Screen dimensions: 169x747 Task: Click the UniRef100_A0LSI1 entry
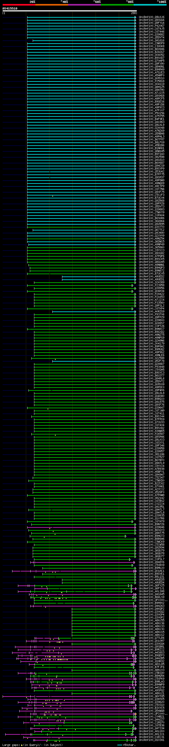click(152, 734)
